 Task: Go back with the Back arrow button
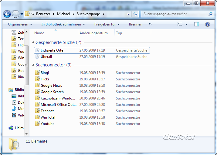point(7,14)
